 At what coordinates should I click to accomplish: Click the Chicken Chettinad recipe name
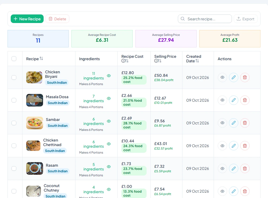click(x=52, y=142)
